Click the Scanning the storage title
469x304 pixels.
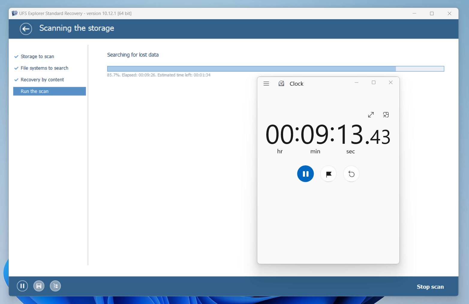click(77, 28)
